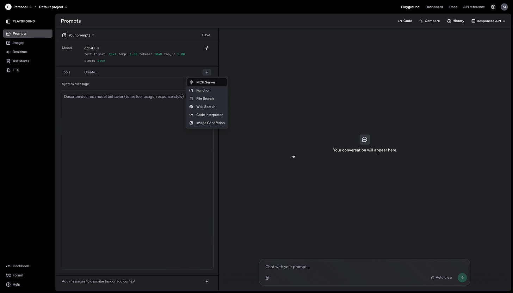Click the Assistants robot icon
513x293 pixels.
(8, 61)
